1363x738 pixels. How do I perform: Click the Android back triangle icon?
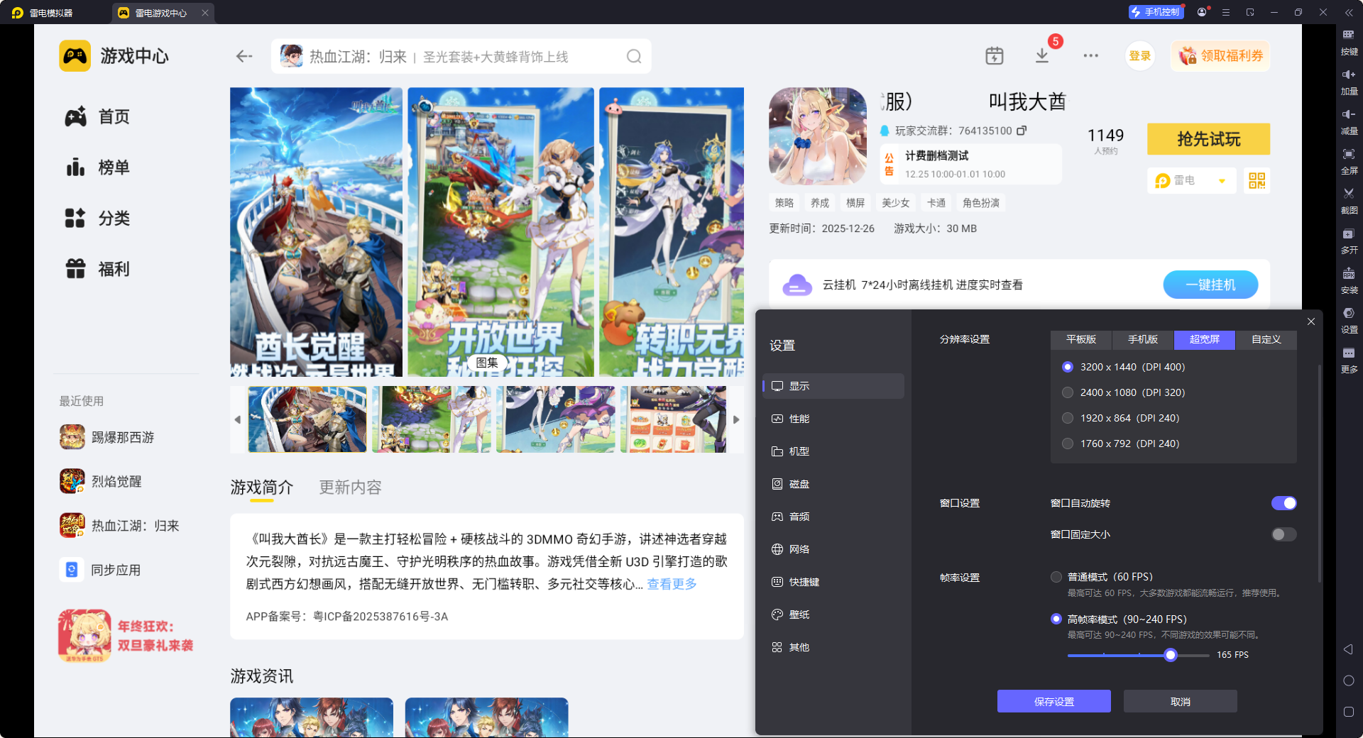(1348, 649)
